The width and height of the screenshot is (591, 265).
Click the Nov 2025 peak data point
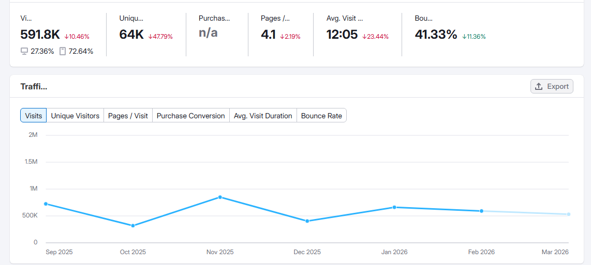click(x=220, y=197)
